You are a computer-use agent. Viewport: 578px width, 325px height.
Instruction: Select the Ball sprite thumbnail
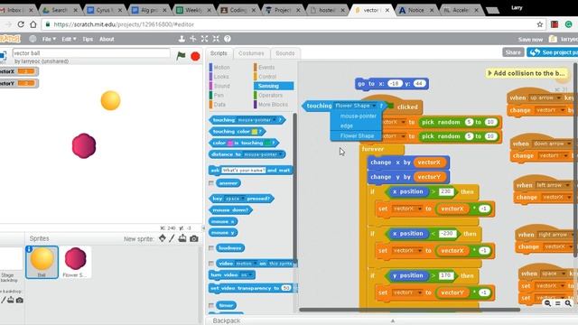click(x=42, y=262)
